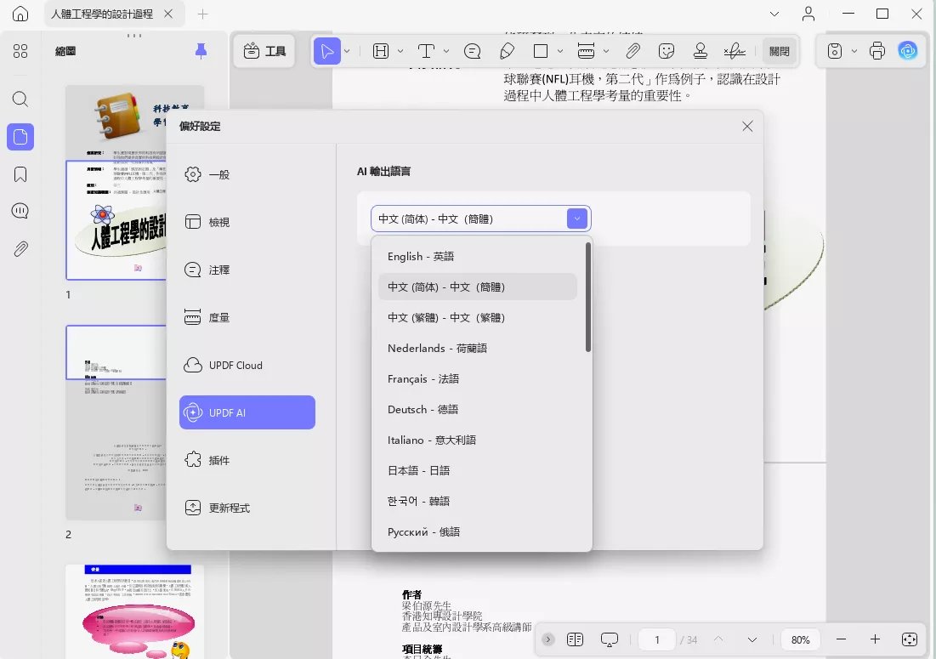Add a comment note bubble tool
936x659 pixels.
click(472, 51)
